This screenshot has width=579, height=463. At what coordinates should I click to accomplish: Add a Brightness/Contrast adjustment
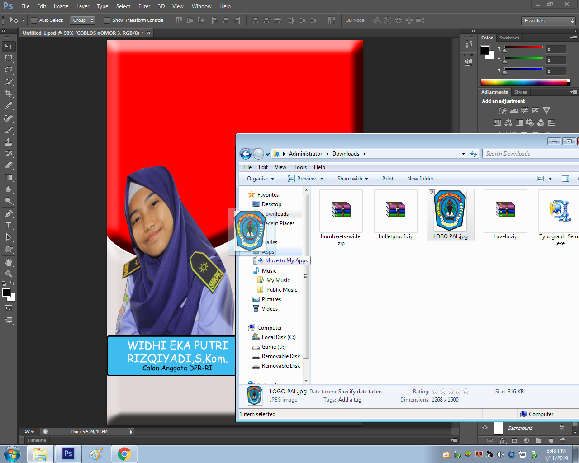[503, 110]
